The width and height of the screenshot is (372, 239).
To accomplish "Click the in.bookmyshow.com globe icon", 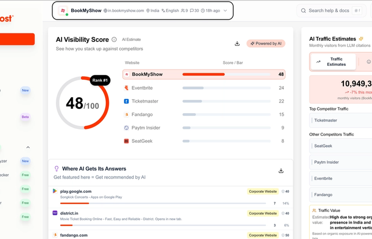I will (x=105, y=11).
